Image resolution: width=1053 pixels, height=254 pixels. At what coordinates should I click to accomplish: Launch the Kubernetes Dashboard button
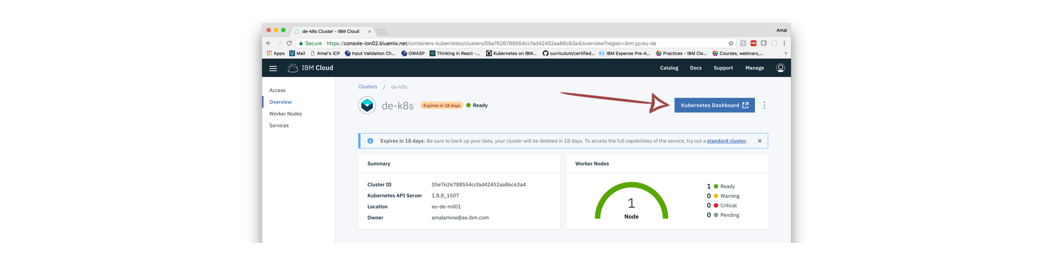714,105
